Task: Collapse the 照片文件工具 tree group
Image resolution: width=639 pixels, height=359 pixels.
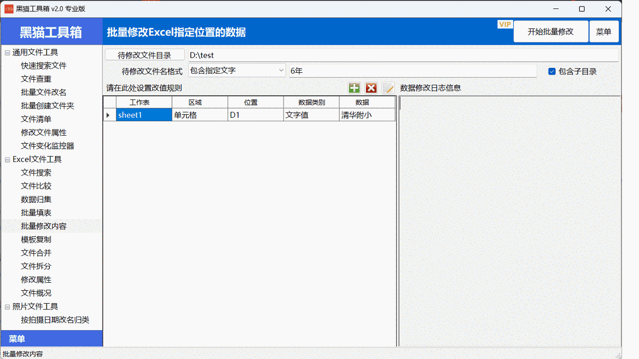Action: (7, 307)
